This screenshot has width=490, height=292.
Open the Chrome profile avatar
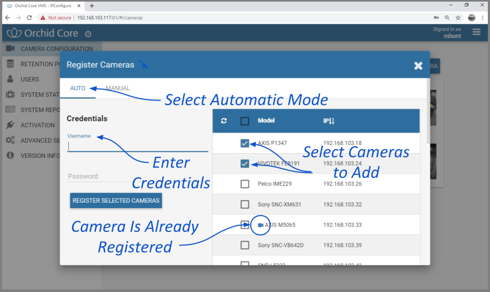pos(472,18)
